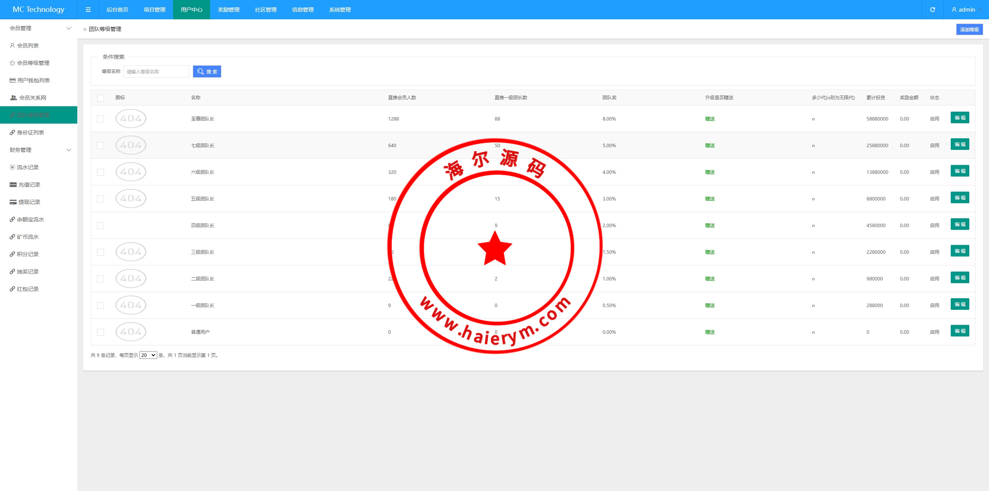Collapse the 财务管理 sidebar section
Screen dimensions: 989x491
(x=69, y=150)
